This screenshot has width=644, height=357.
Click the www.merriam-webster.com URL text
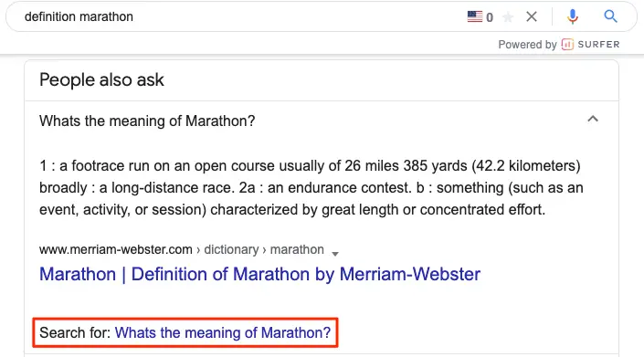coord(116,249)
